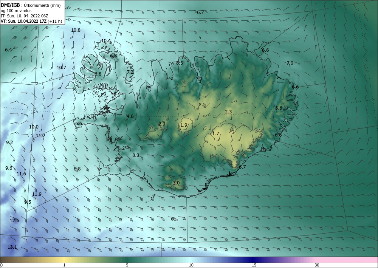Viewport: 378px width, 268px height.
Task: Click the 0 tick on the color scale
Action: coord(2,265)
